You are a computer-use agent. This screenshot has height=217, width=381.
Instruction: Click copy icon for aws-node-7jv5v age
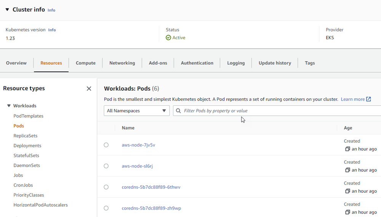[x=347, y=149]
